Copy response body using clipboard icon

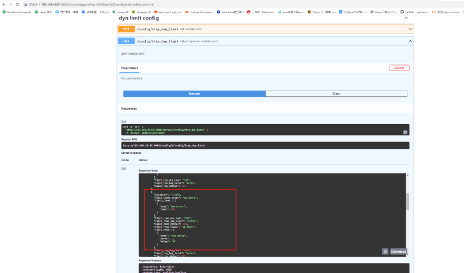coord(385,251)
